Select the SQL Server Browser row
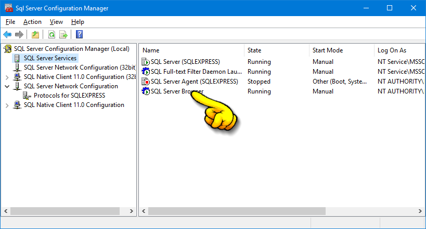The width and height of the screenshot is (426, 229). 282,91
